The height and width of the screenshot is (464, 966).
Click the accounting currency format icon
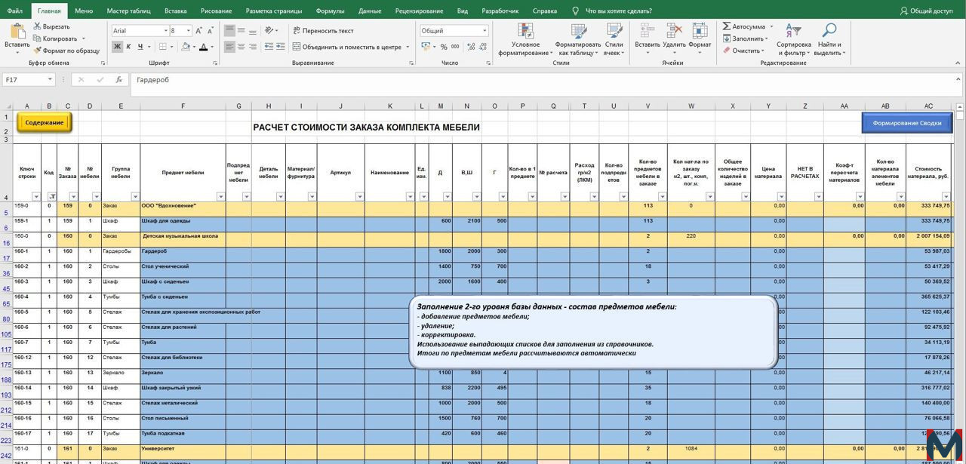click(426, 47)
